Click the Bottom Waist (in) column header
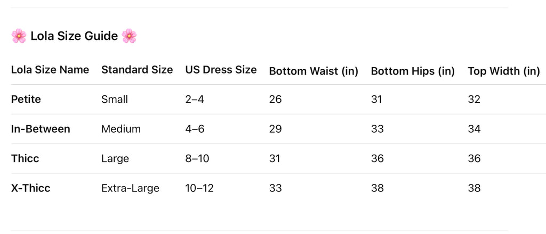Viewport: 546px width, 234px height. click(x=314, y=71)
